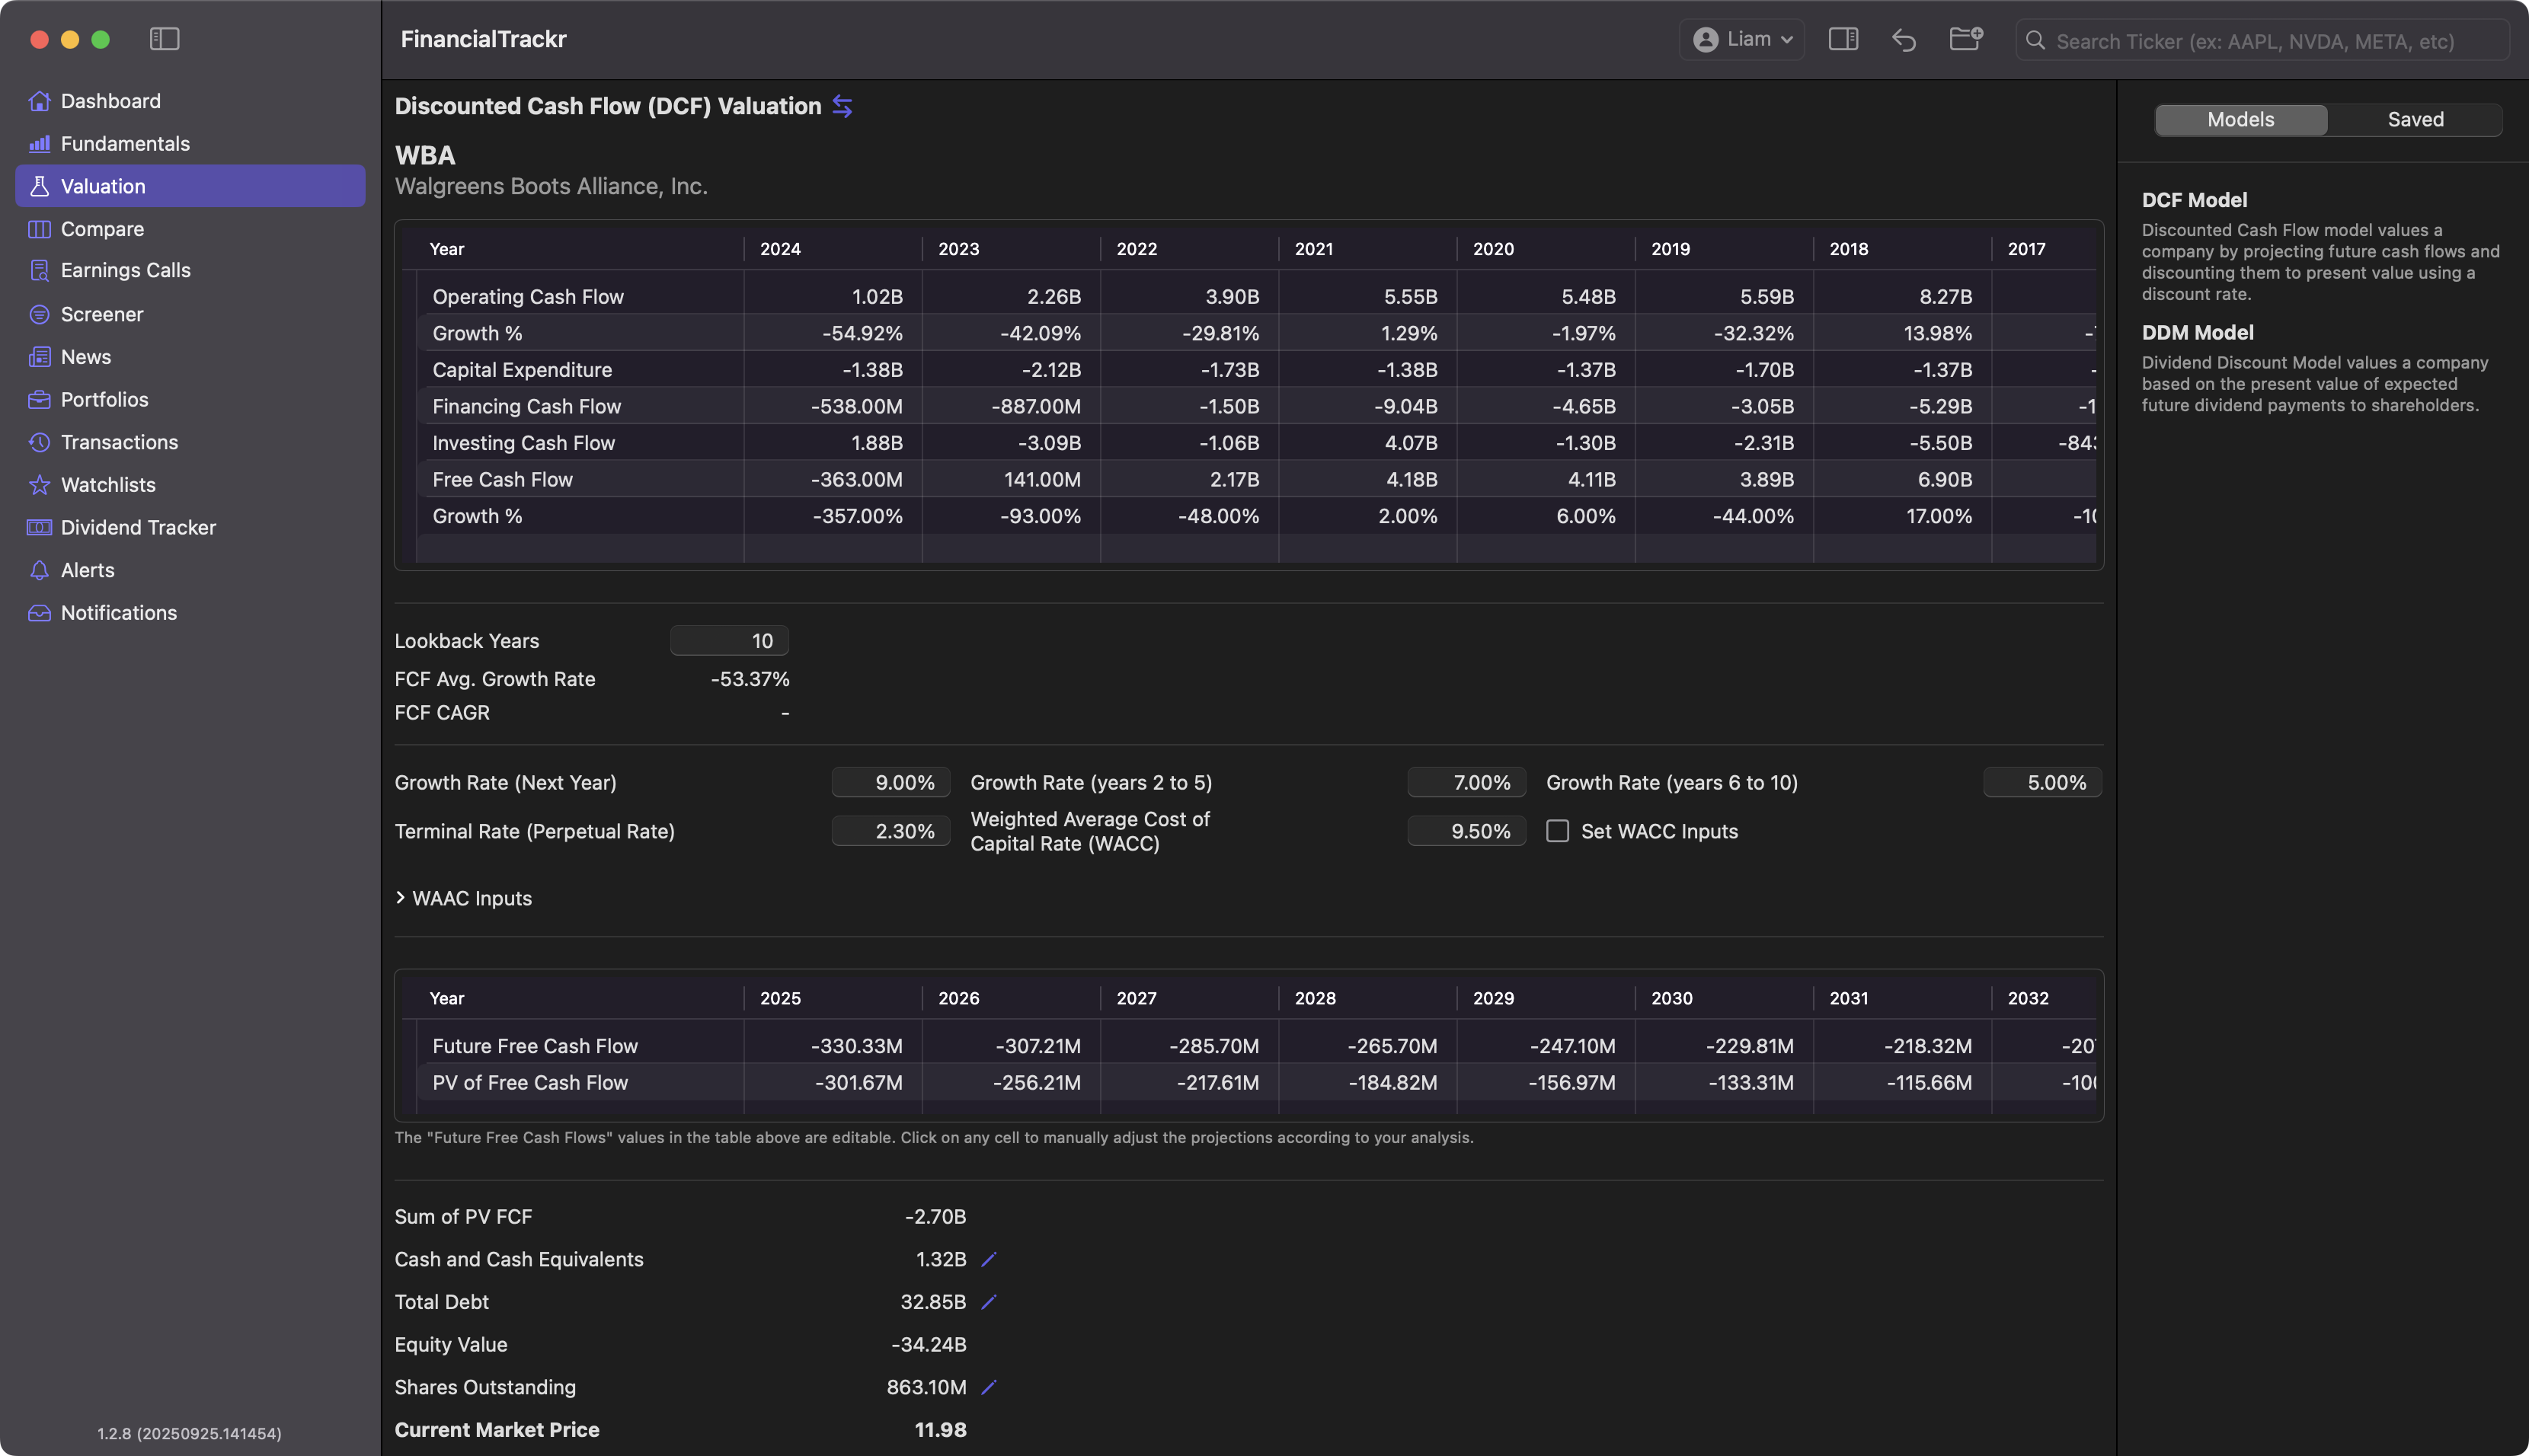The image size is (2529, 1456).
Task: Expand the WAAC Inputs section
Action: point(463,898)
